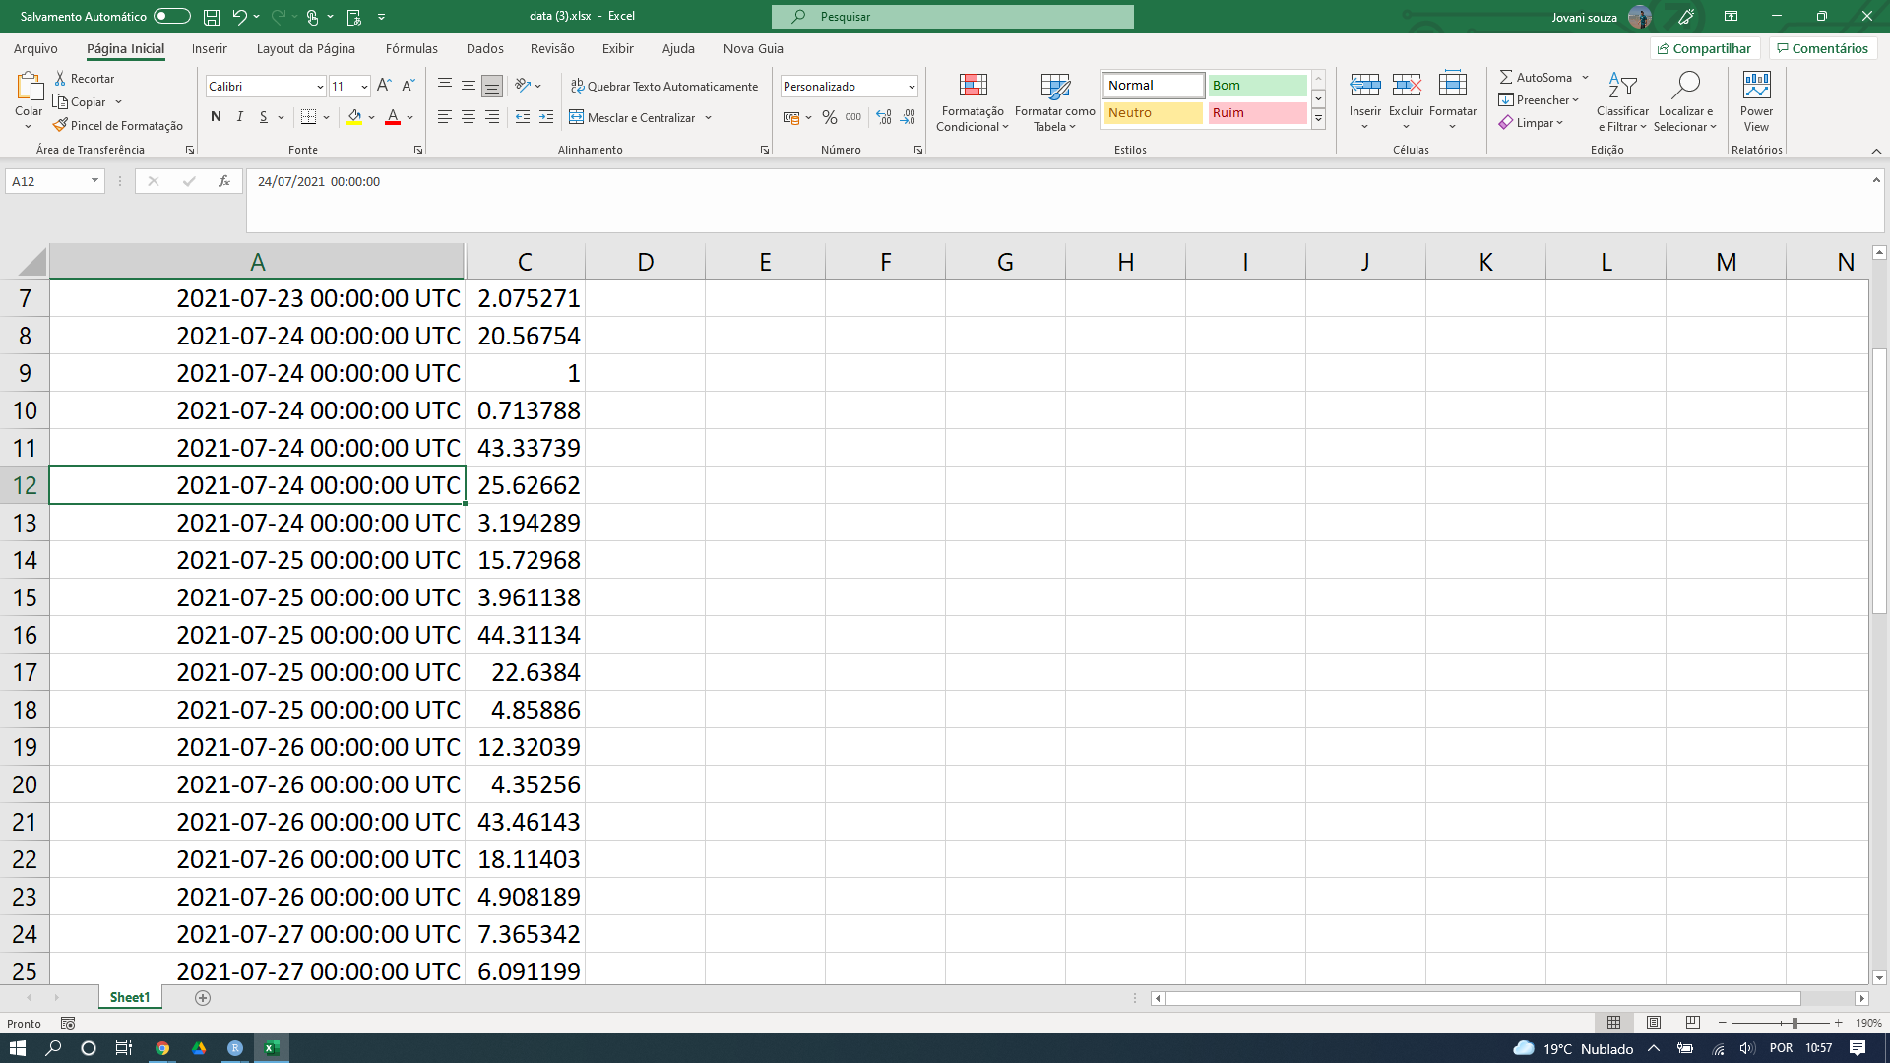Launch Power View report
This screenshot has width=1890, height=1063.
click(1756, 101)
